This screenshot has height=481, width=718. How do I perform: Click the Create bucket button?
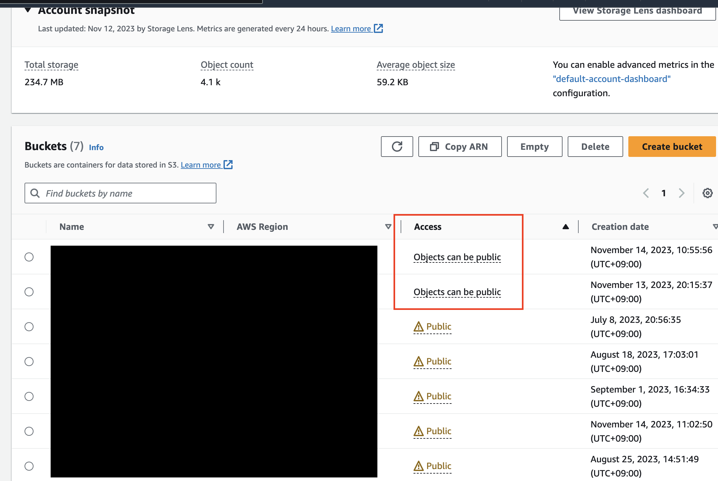click(x=672, y=147)
